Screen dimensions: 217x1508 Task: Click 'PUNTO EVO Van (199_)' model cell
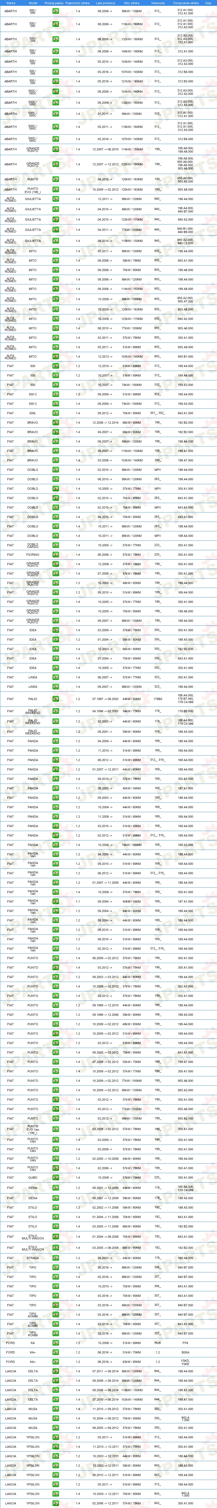pyautogui.click(x=33, y=1129)
